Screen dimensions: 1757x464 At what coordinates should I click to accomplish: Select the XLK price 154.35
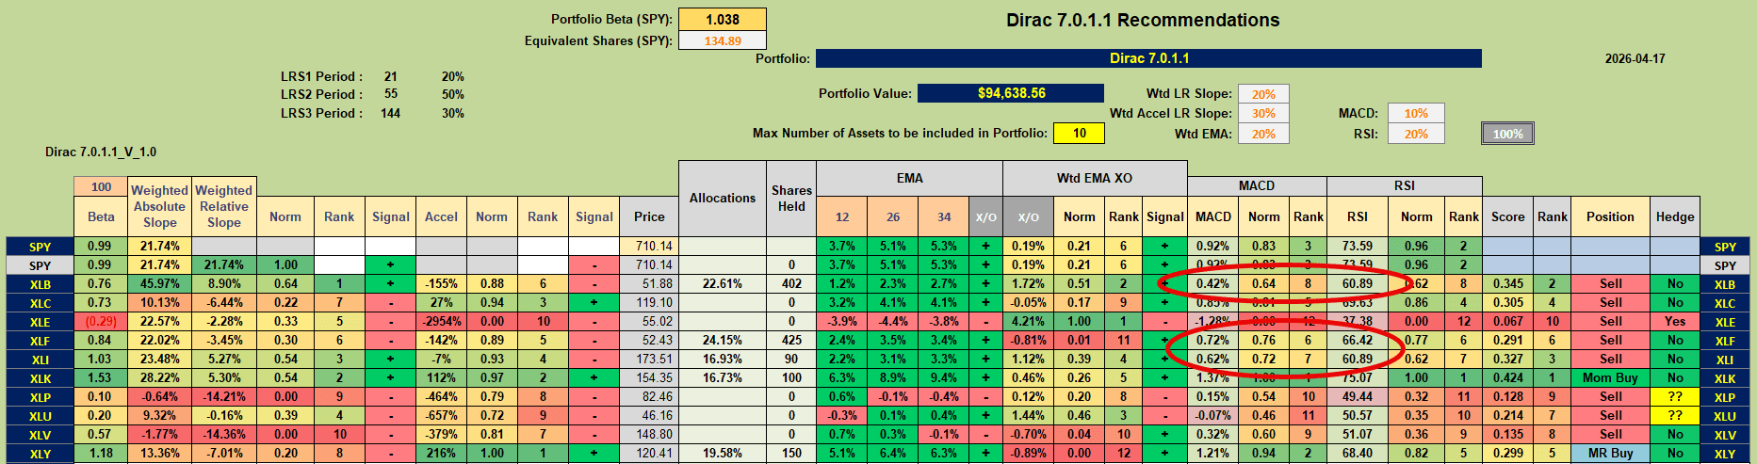point(649,377)
